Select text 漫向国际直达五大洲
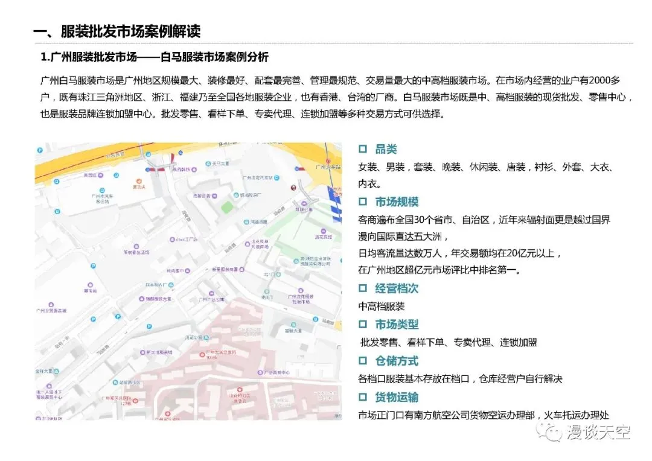Viewport: 652px width, 461px height. 401,237
